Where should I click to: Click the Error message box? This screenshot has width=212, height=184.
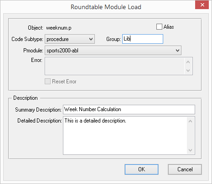114,66
